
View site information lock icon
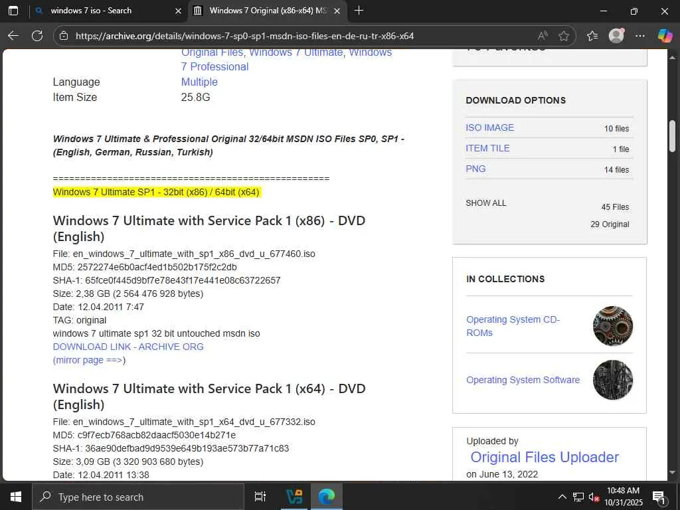64,36
